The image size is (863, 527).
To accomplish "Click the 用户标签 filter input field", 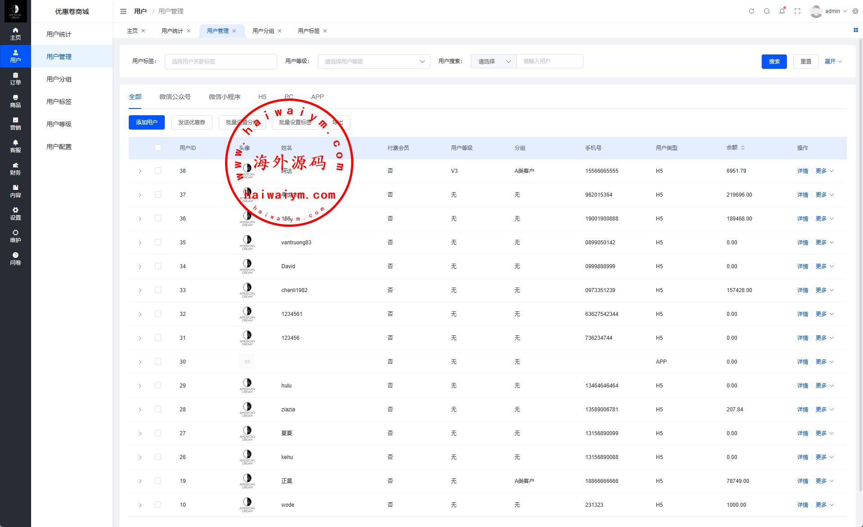I will tap(221, 62).
